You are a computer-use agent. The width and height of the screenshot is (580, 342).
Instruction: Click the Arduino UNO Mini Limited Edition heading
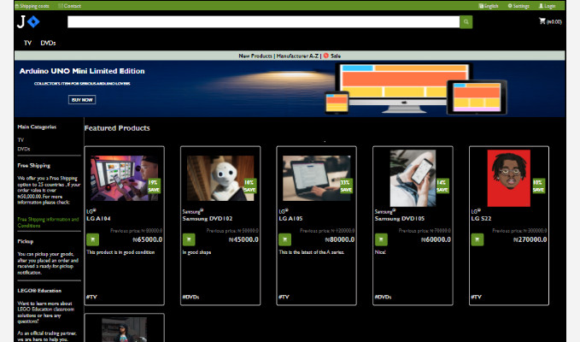[82, 71]
